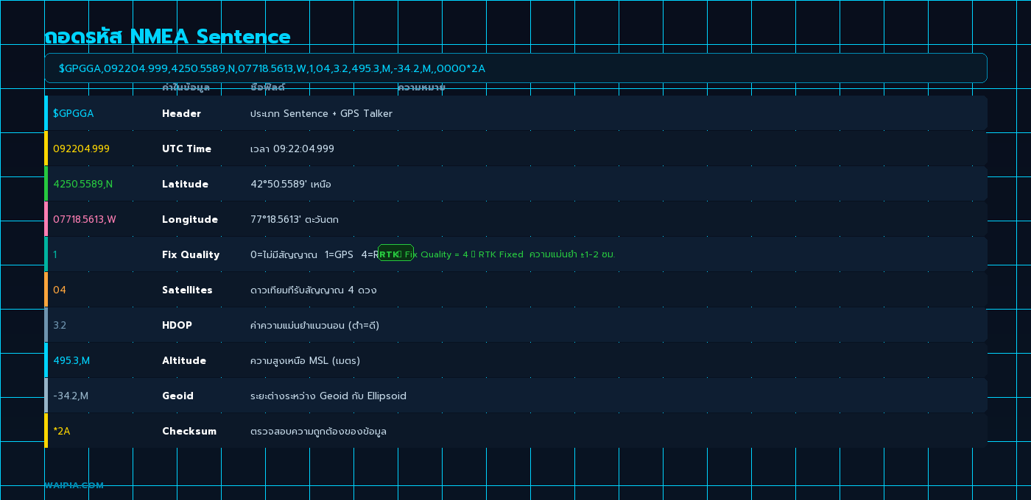Expand the Header row details

[515, 113]
